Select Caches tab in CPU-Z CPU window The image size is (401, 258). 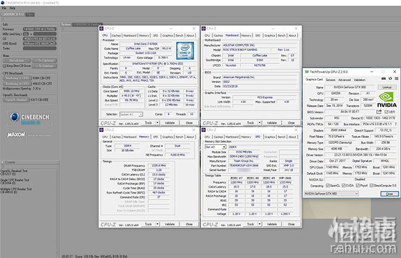coord(116,36)
